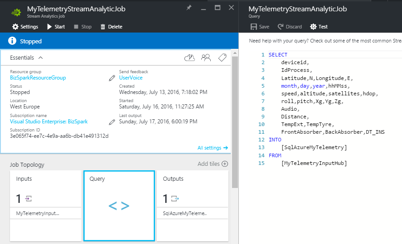Start the Stream Analytics job
The image size is (402, 244).
[56, 27]
